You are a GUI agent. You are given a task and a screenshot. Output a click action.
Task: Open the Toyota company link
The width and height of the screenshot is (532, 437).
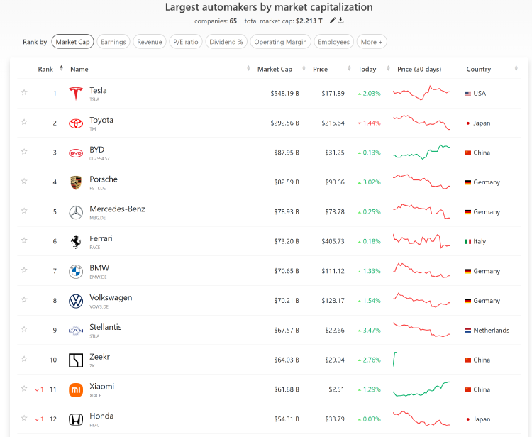pyautogui.click(x=101, y=120)
